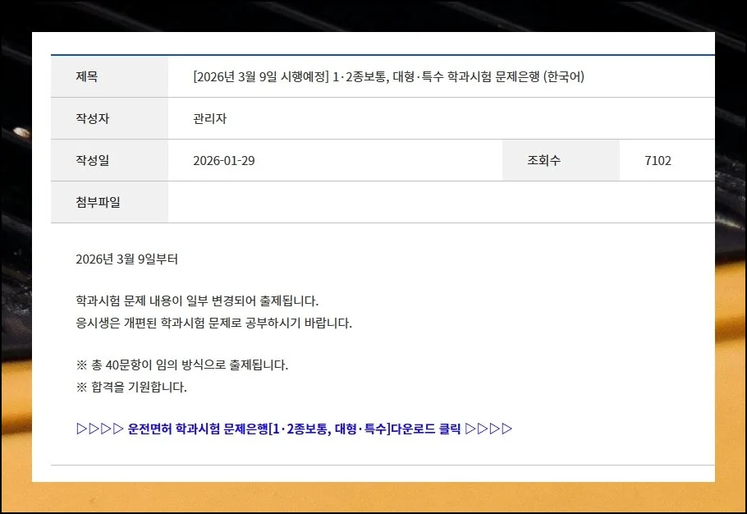Click the note about 총 40문항
The image size is (747, 514).
pyautogui.click(x=181, y=365)
